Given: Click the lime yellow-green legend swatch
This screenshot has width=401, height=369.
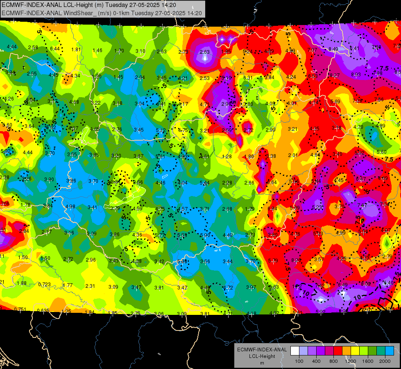Looking at the screenshot, I should pos(364,351).
